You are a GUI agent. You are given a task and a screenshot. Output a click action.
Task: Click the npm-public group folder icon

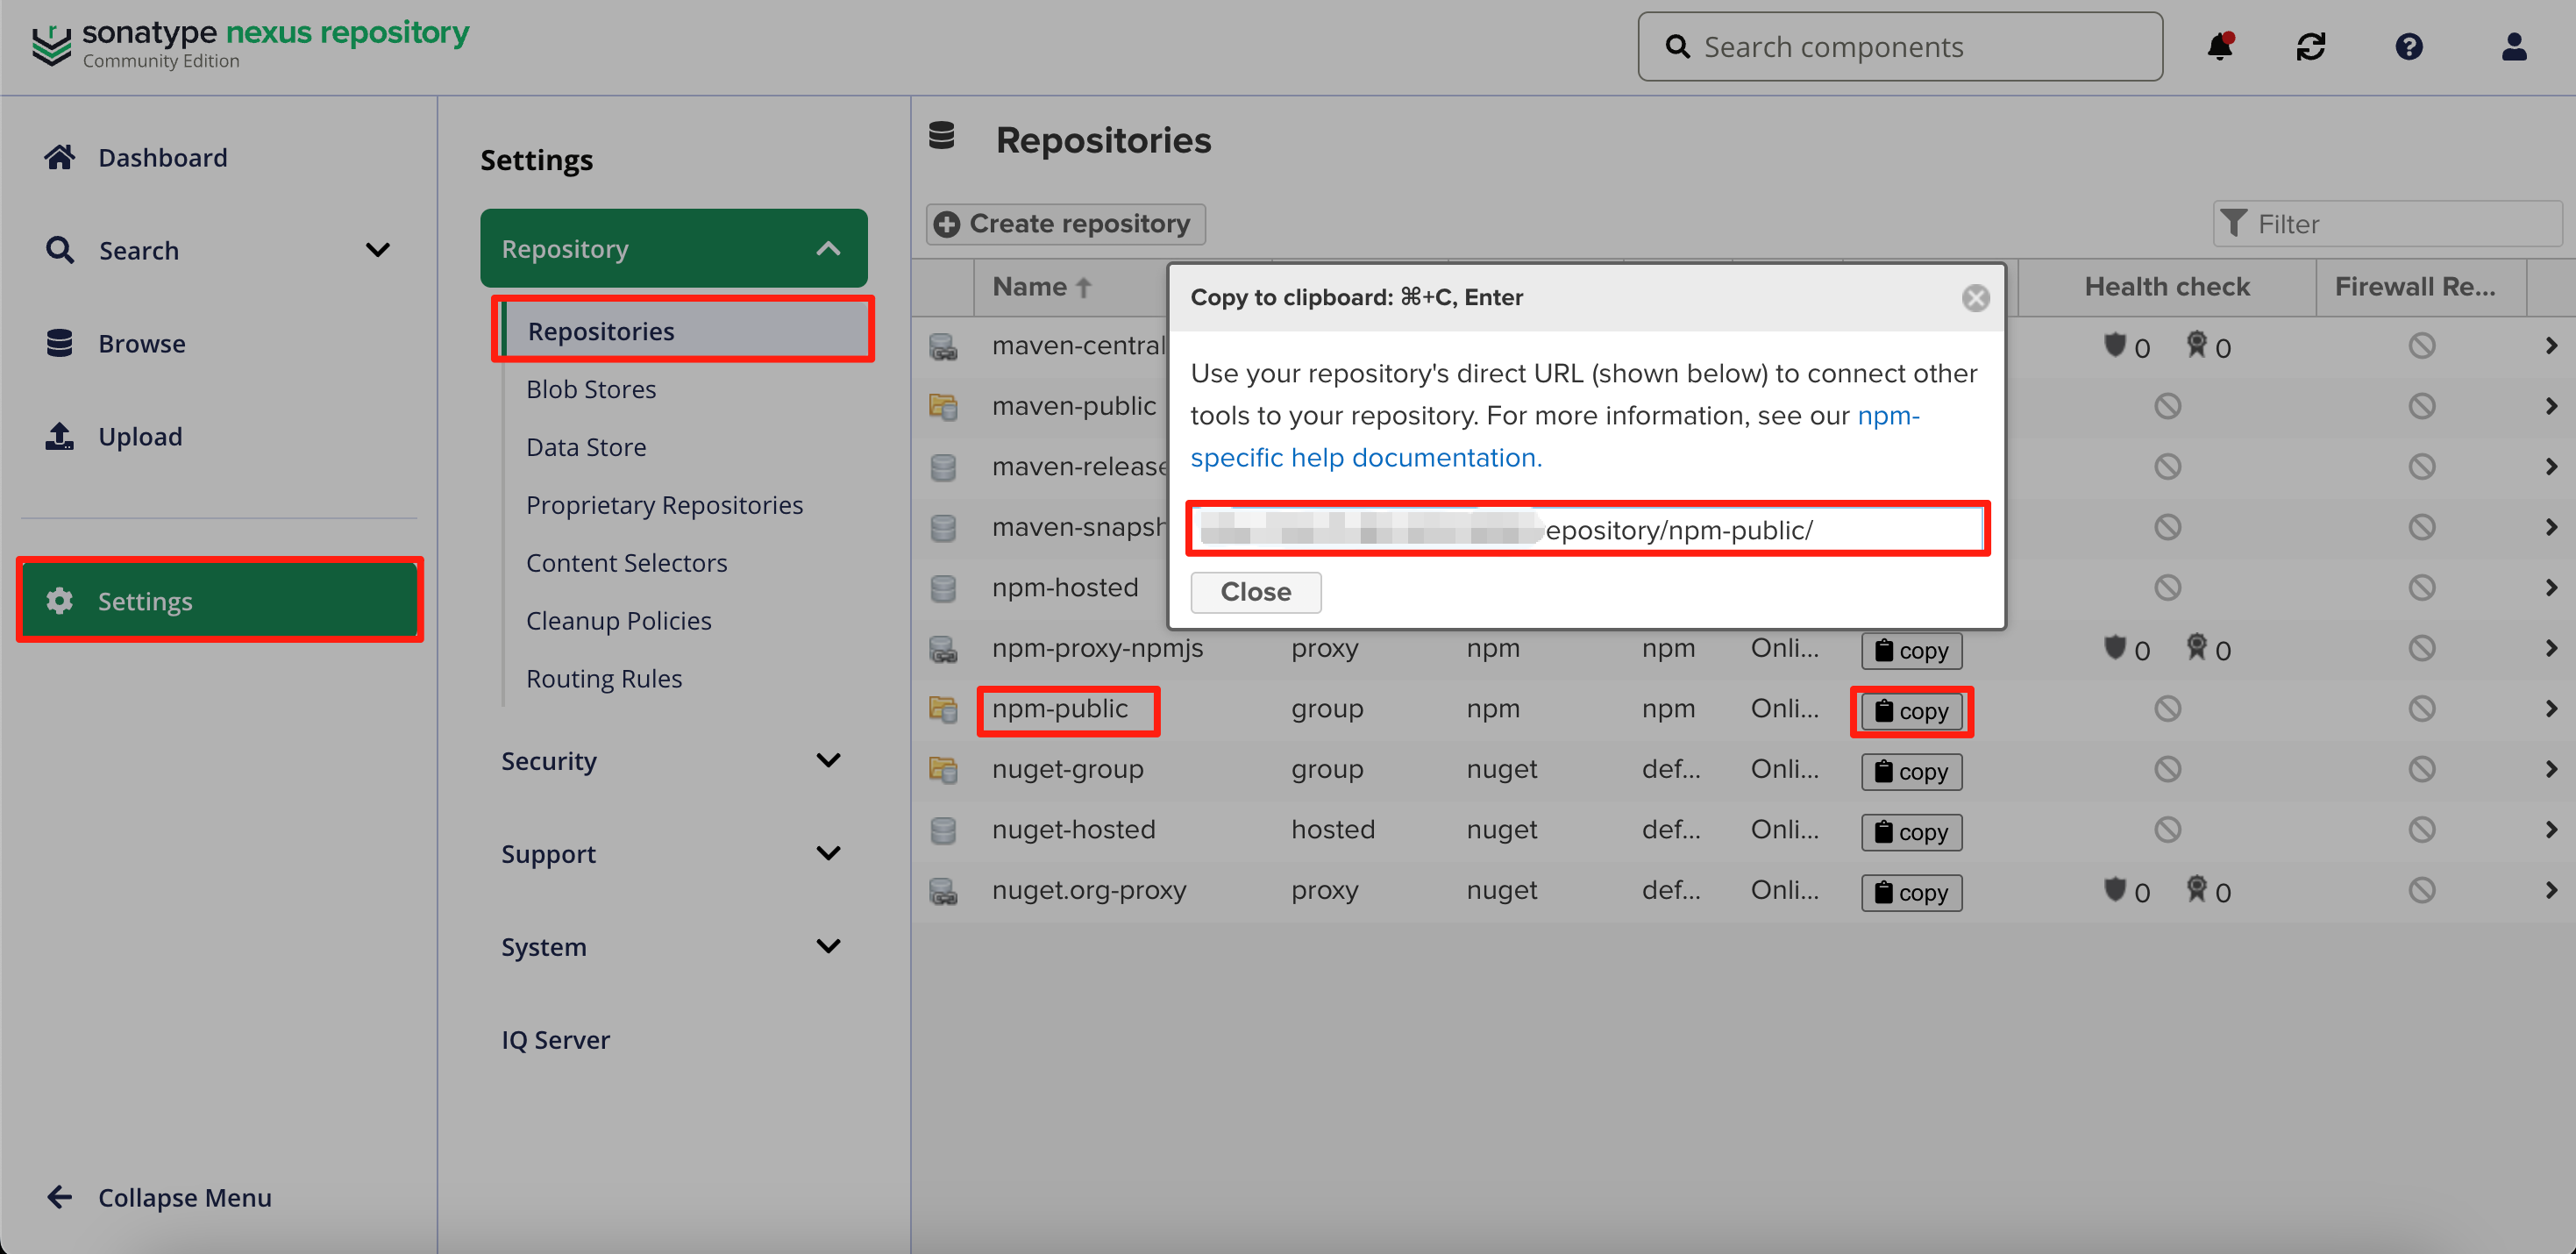[943, 709]
